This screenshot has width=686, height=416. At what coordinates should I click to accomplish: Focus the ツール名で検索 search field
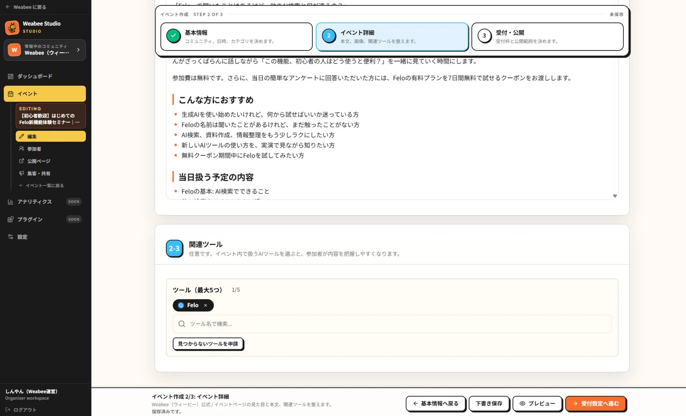pyautogui.click(x=392, y=324)
